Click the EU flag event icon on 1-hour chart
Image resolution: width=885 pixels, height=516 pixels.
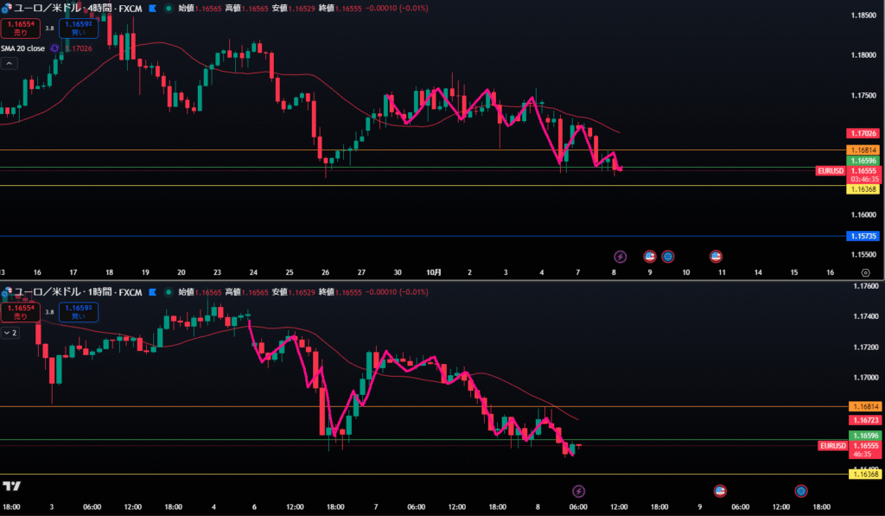click(800, 491)
